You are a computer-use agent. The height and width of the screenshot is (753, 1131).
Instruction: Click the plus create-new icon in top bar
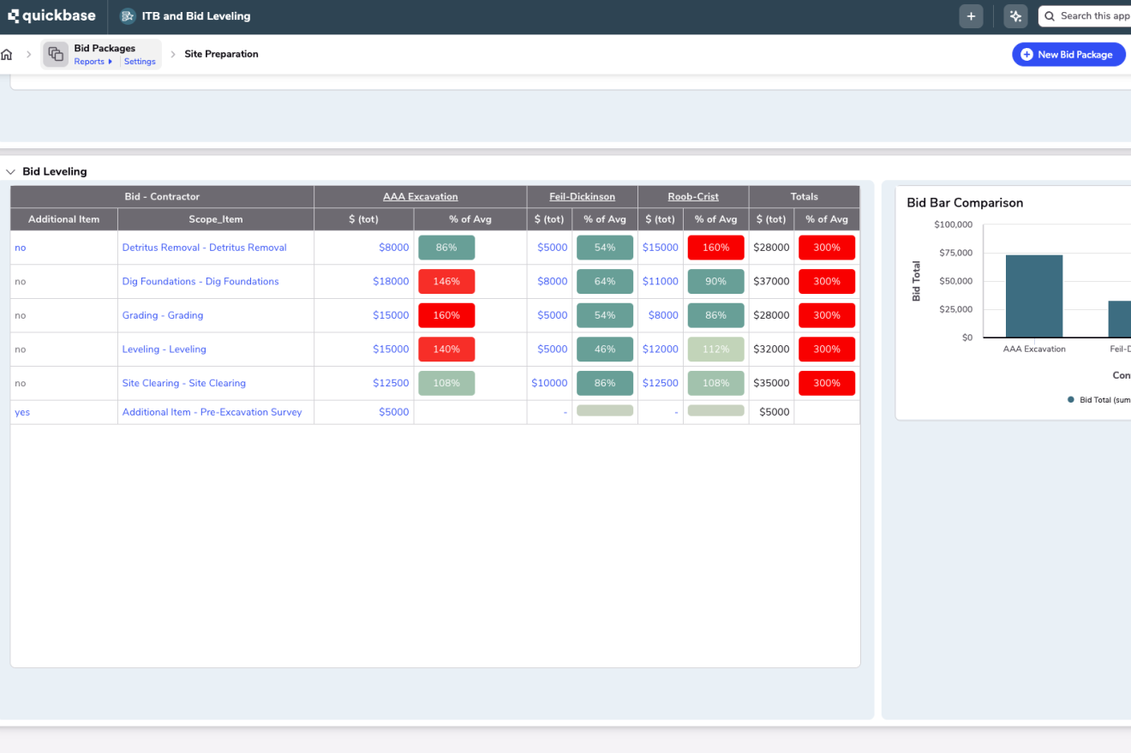(x=971, y=16)
